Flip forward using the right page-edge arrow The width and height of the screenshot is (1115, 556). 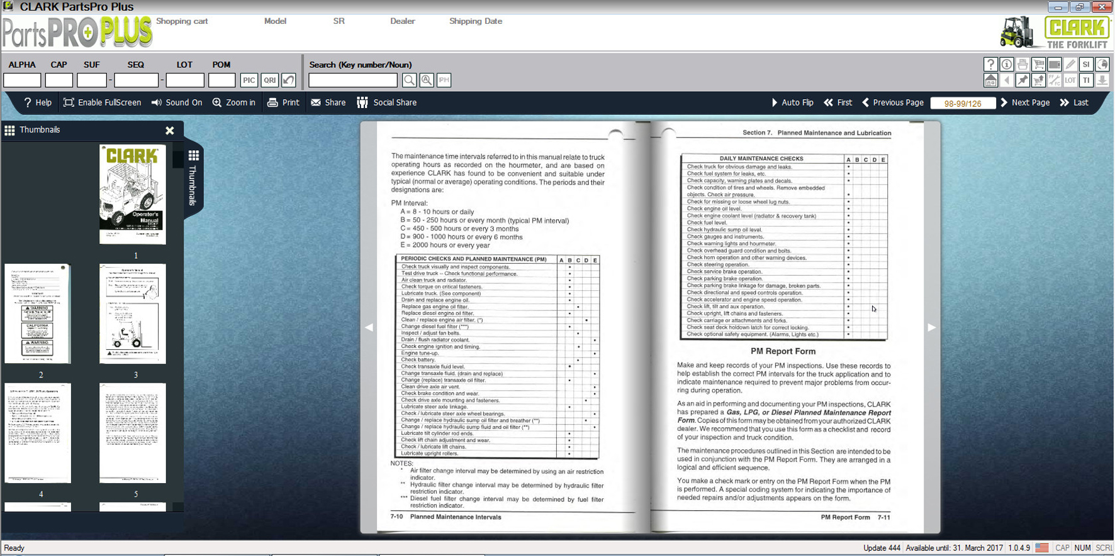click(x=931, y=327)
